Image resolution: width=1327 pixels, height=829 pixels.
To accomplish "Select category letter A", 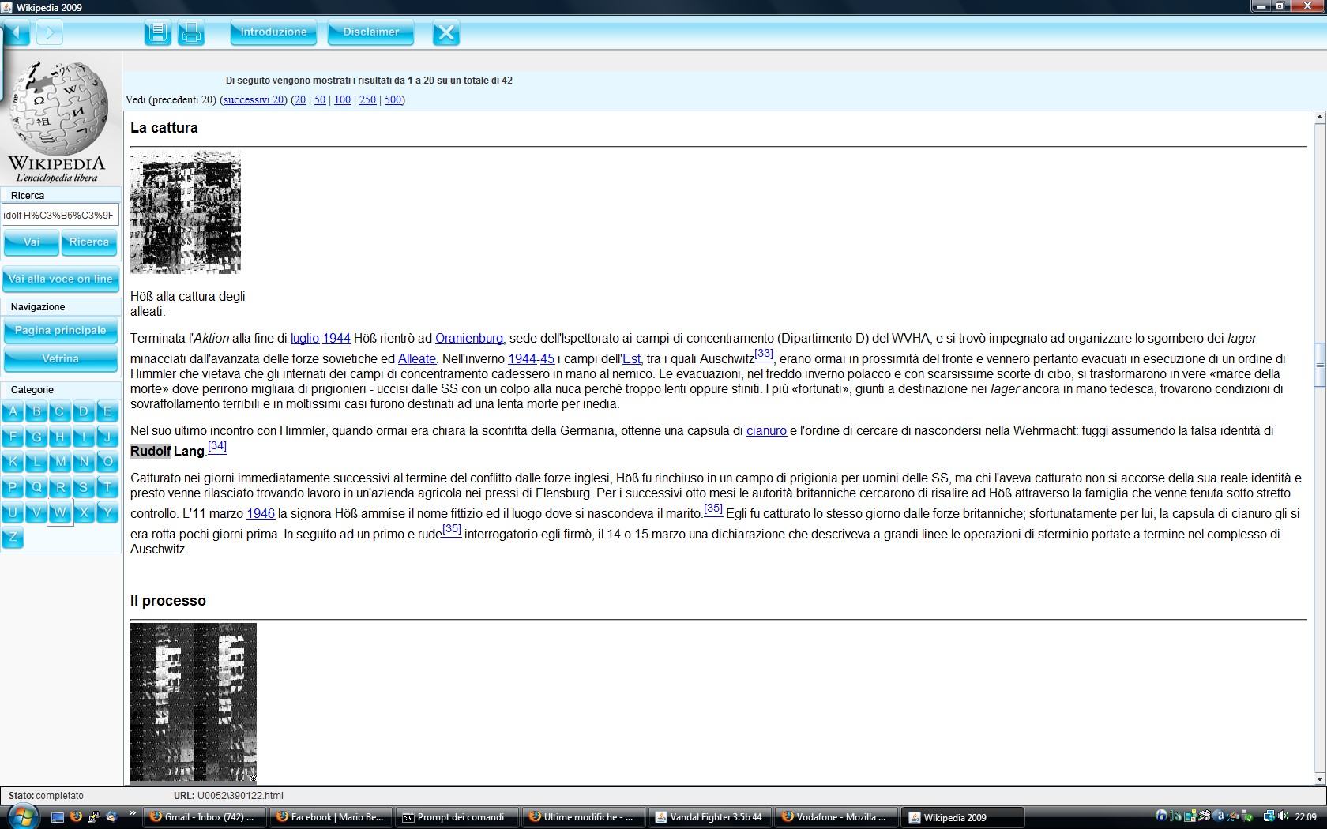I will [x=13, y=411].
